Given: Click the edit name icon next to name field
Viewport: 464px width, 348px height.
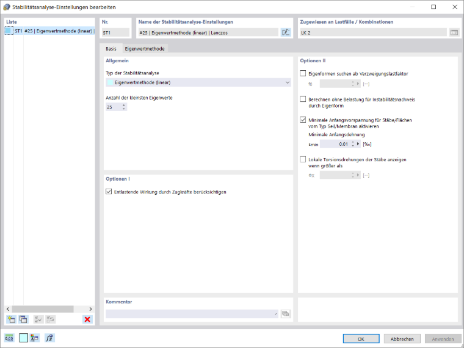Looking at the screenshot, I should coord(286,32).
